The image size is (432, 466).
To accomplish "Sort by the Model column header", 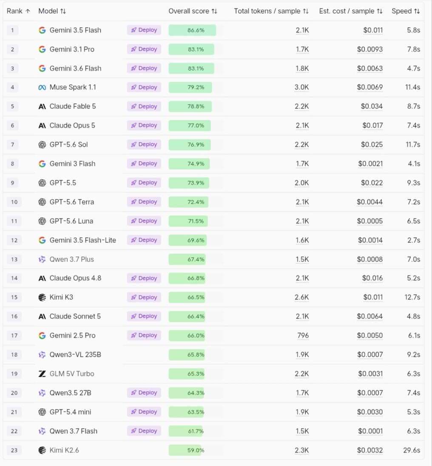I will tap(52, 11).
